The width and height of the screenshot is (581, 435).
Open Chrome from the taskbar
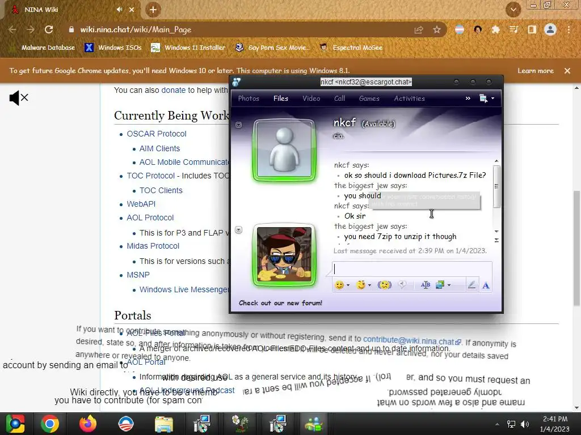click(50, 424)
